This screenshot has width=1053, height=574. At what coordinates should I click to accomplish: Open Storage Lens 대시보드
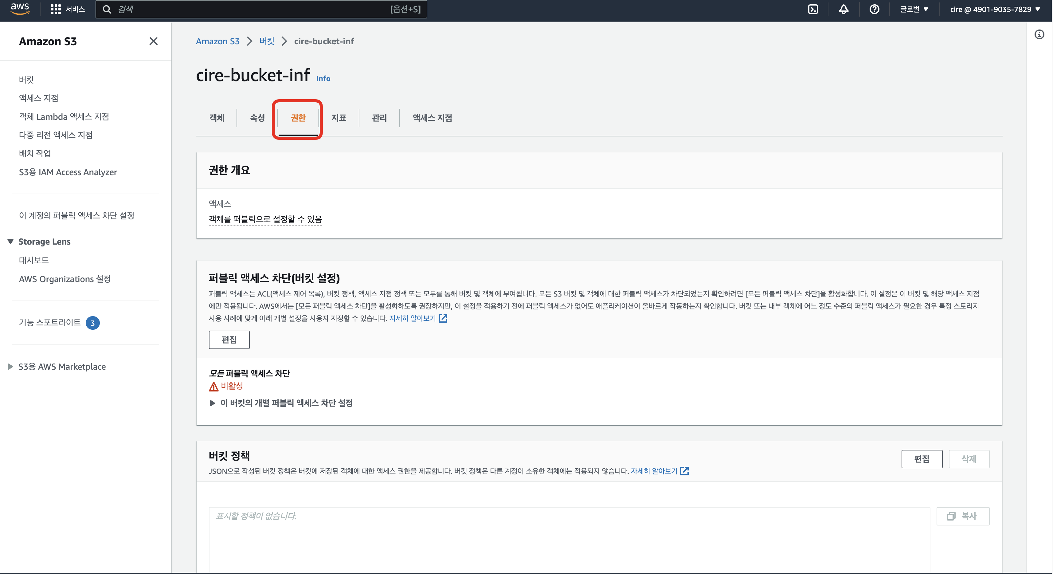click(x=33, y=261)
